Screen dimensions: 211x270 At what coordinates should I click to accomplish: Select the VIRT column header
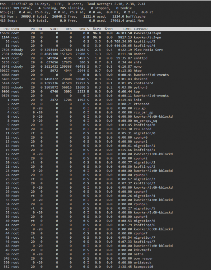pos(54,29)
